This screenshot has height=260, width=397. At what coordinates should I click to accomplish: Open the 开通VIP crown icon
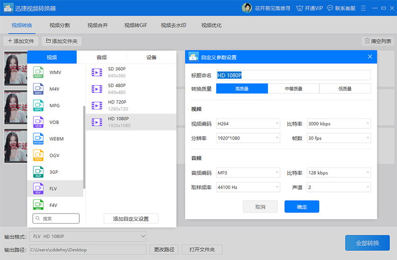coord(300,8)
